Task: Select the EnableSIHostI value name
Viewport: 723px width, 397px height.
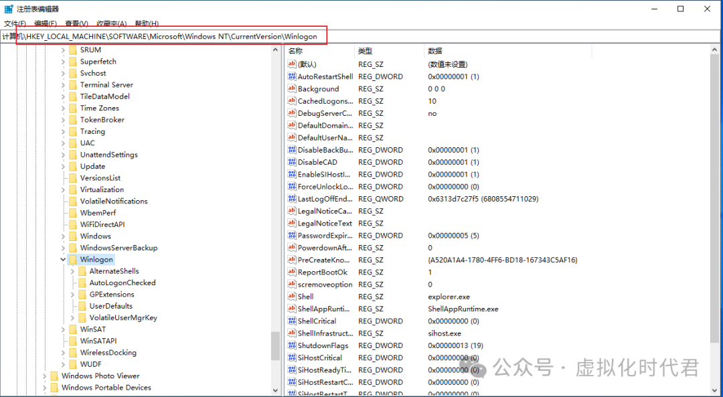Action: click(324, 174)
